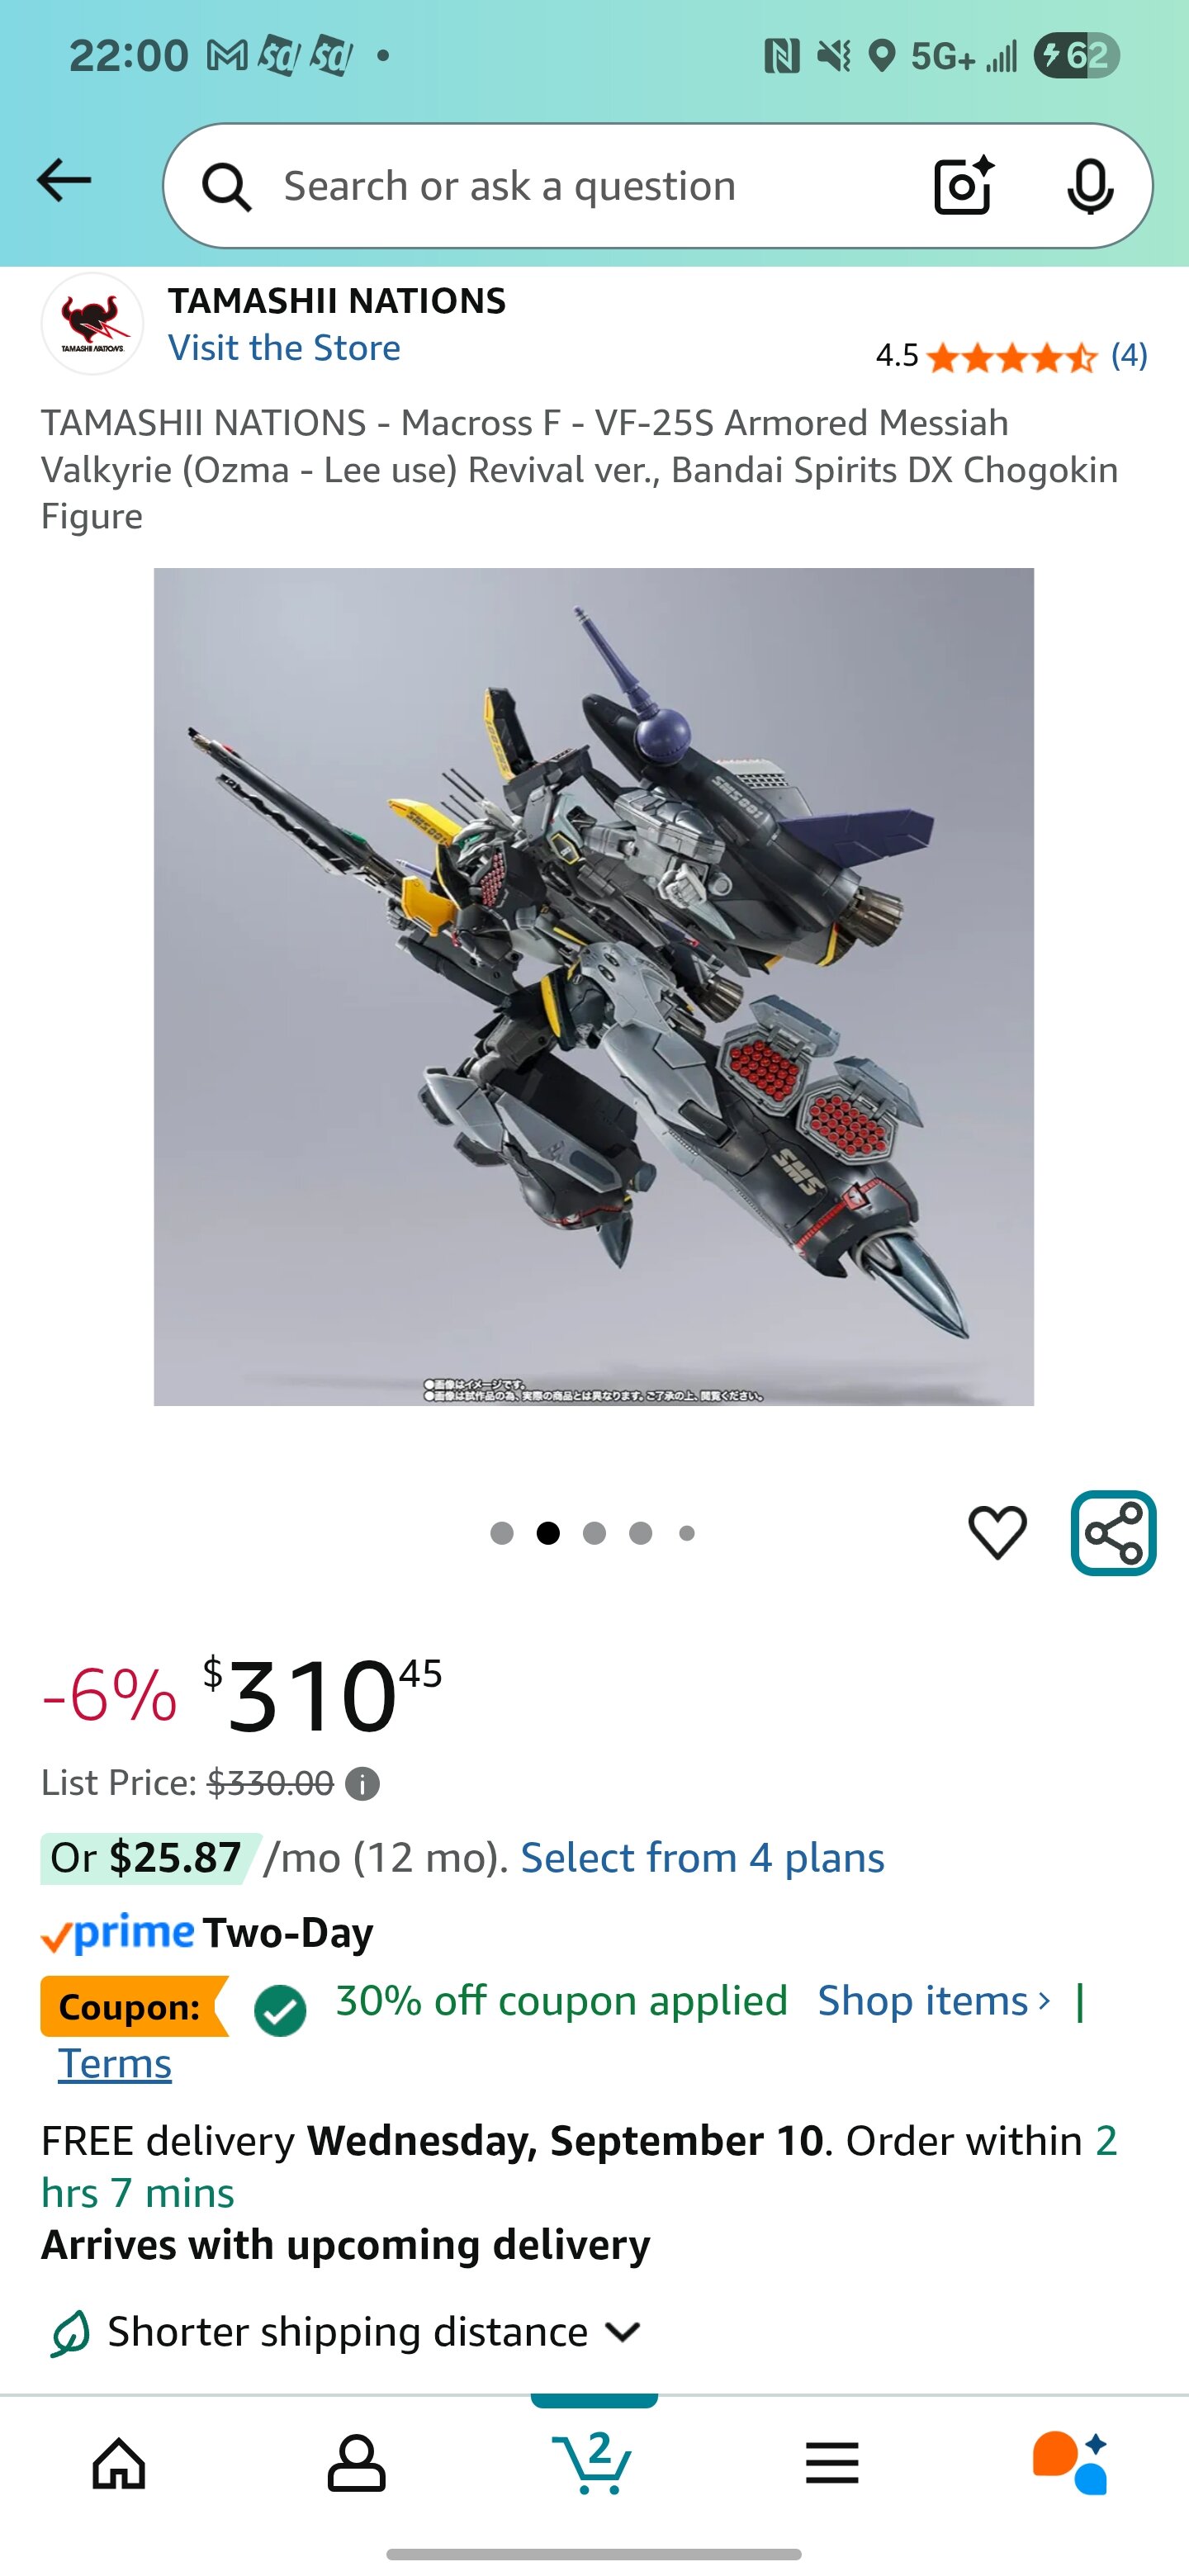The image size is (1189, 2576).
Task: Select the third image carousel dot
Action: tap(594, 1533)
